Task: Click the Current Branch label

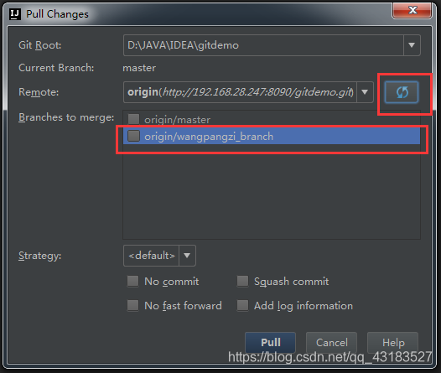Action: [x=56, y=68]
